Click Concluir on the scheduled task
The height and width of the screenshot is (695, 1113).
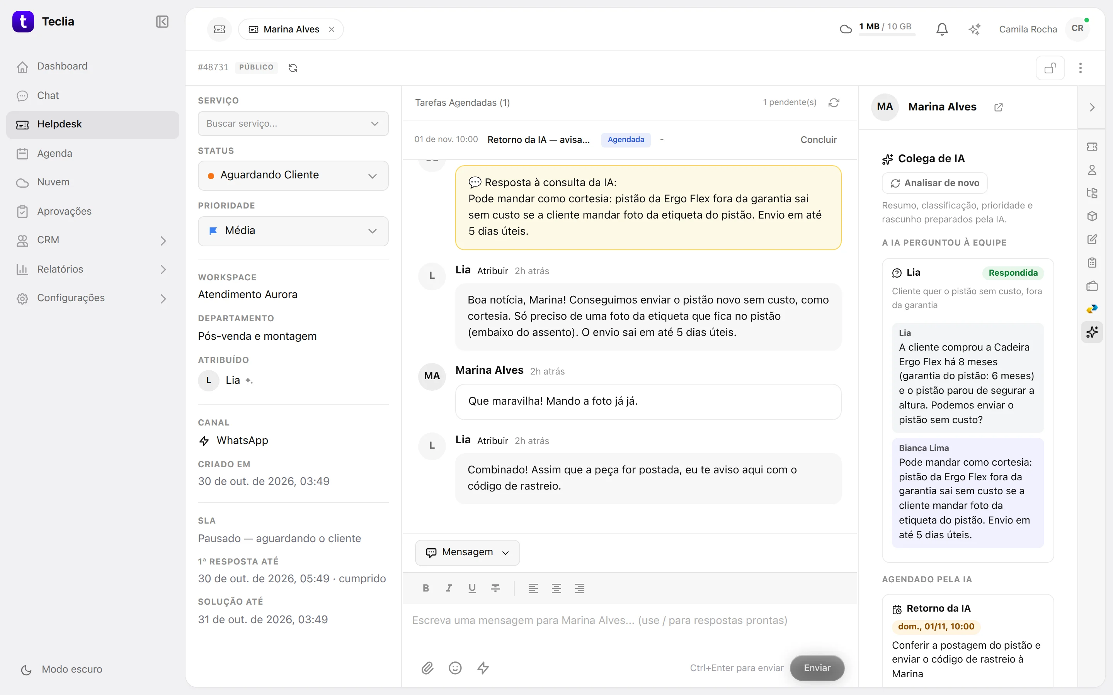[x=818, y=140]
